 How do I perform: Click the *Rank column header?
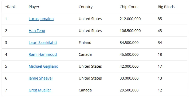coord(10,7)
